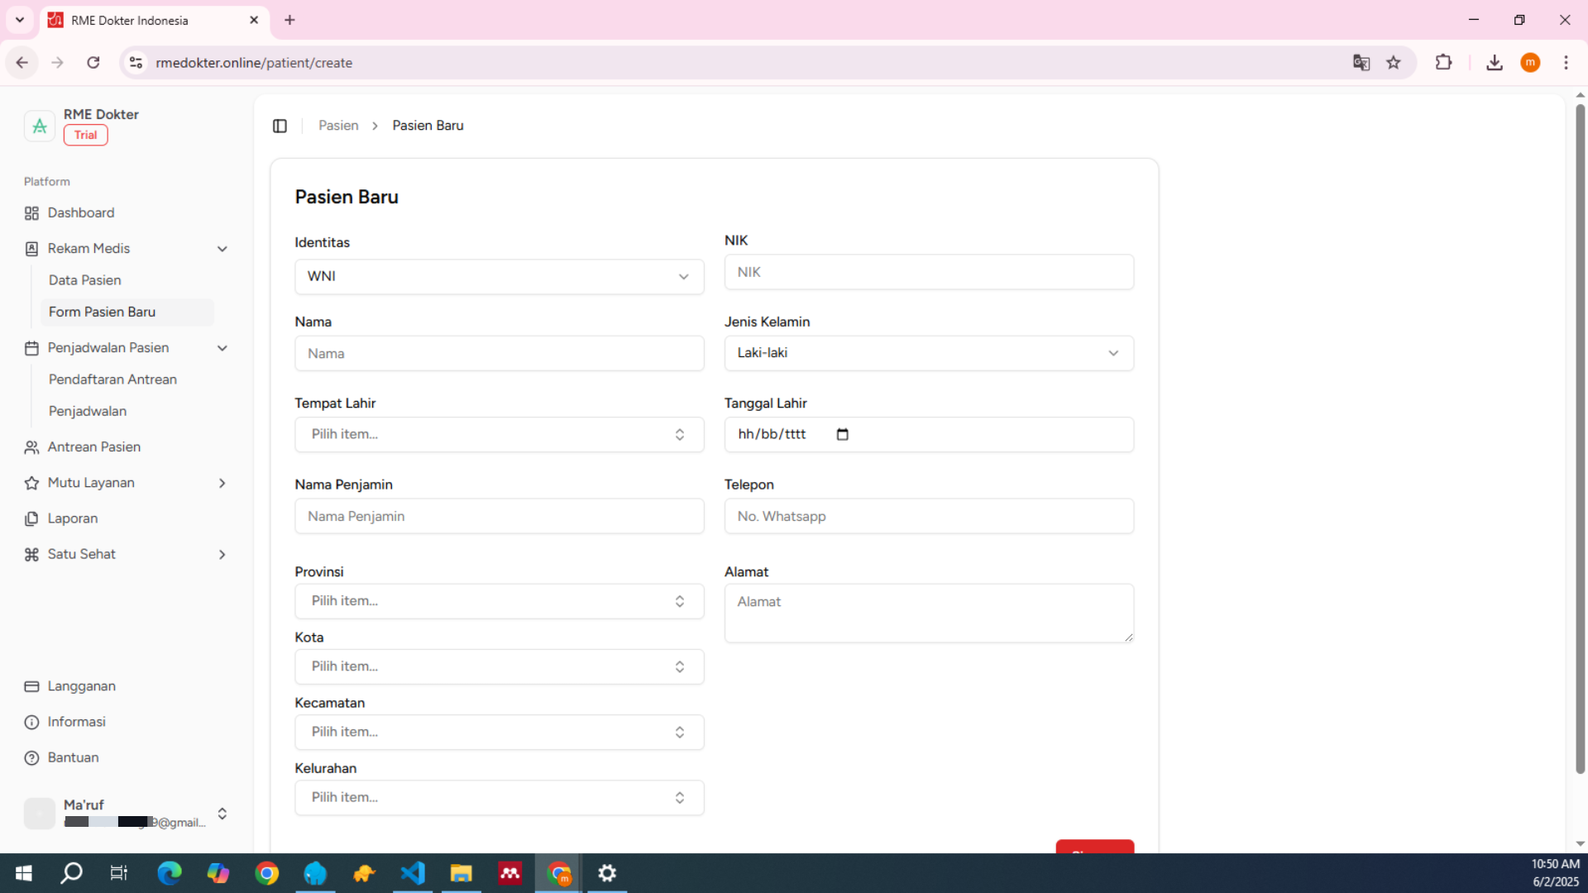Click the Dashboard grid icon
The width and height of the screenshot is (1588, 893).
[x=31, y=213]
